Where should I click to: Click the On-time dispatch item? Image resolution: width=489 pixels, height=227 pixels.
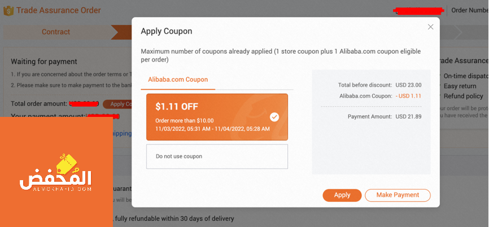[x=466, y=76]
